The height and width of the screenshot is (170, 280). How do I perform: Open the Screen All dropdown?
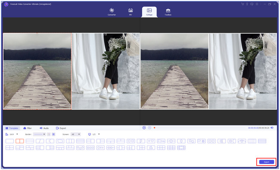76,134
